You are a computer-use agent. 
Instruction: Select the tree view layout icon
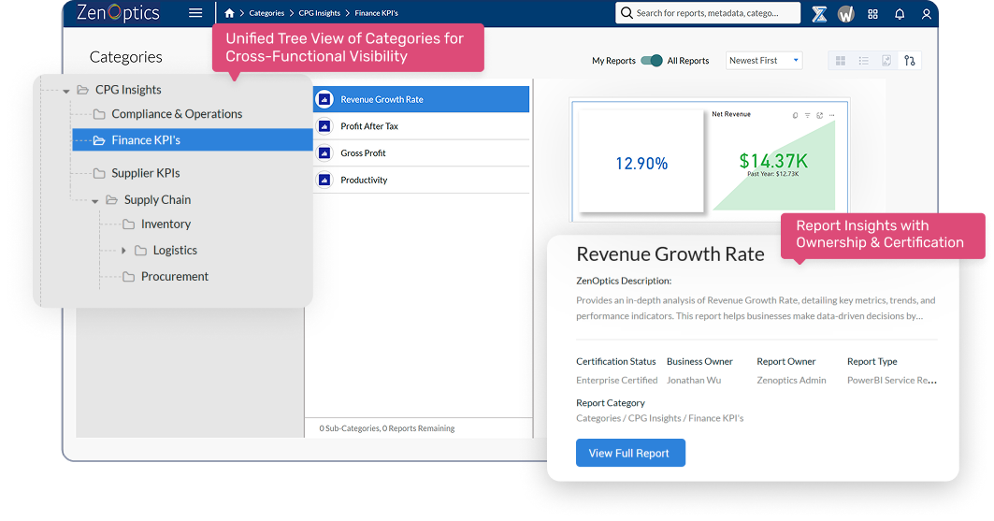click(x=910, y=61)
